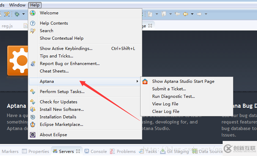This screenshot has height=156, width=257.
Task: Open Show Active Keybindings
Action: pos(85,49)
